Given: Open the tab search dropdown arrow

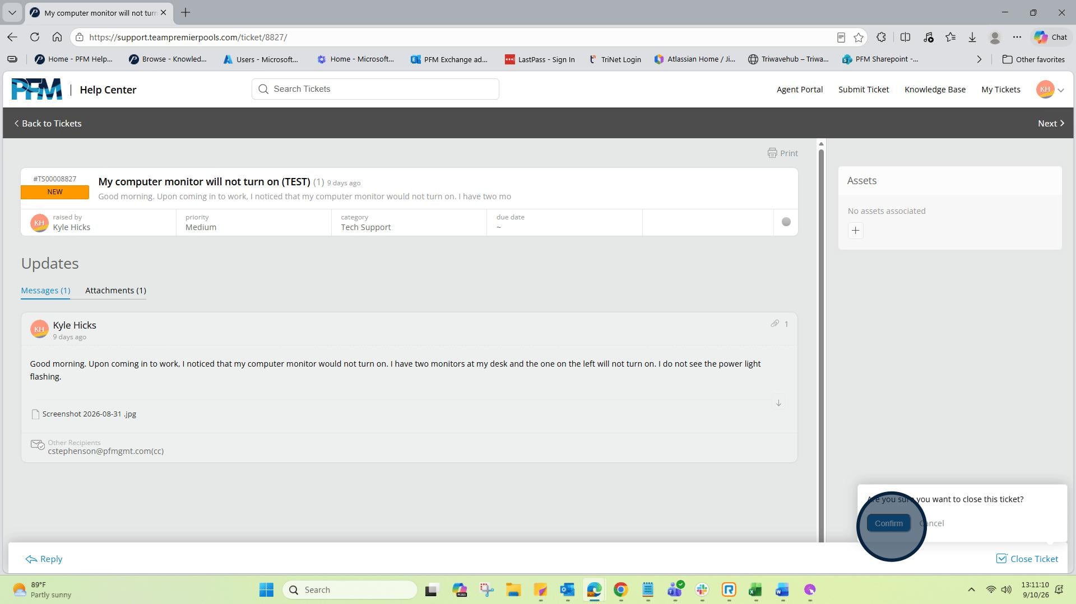Looking at the screenshot, I should point(12,12).
